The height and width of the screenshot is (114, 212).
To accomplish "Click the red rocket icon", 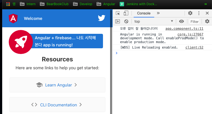I will (x=21, y=42).
